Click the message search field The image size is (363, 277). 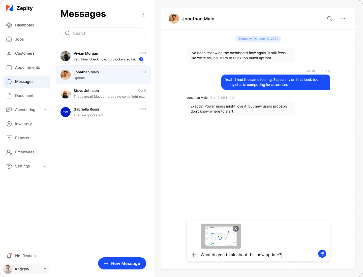click(x=103, y=33)
